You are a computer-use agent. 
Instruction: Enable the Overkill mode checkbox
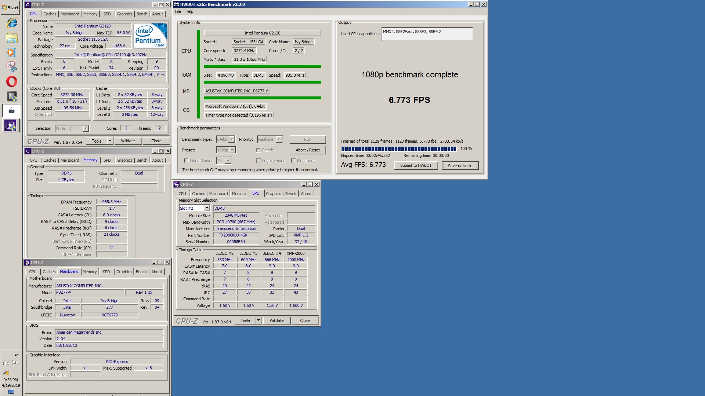point(186,161)
